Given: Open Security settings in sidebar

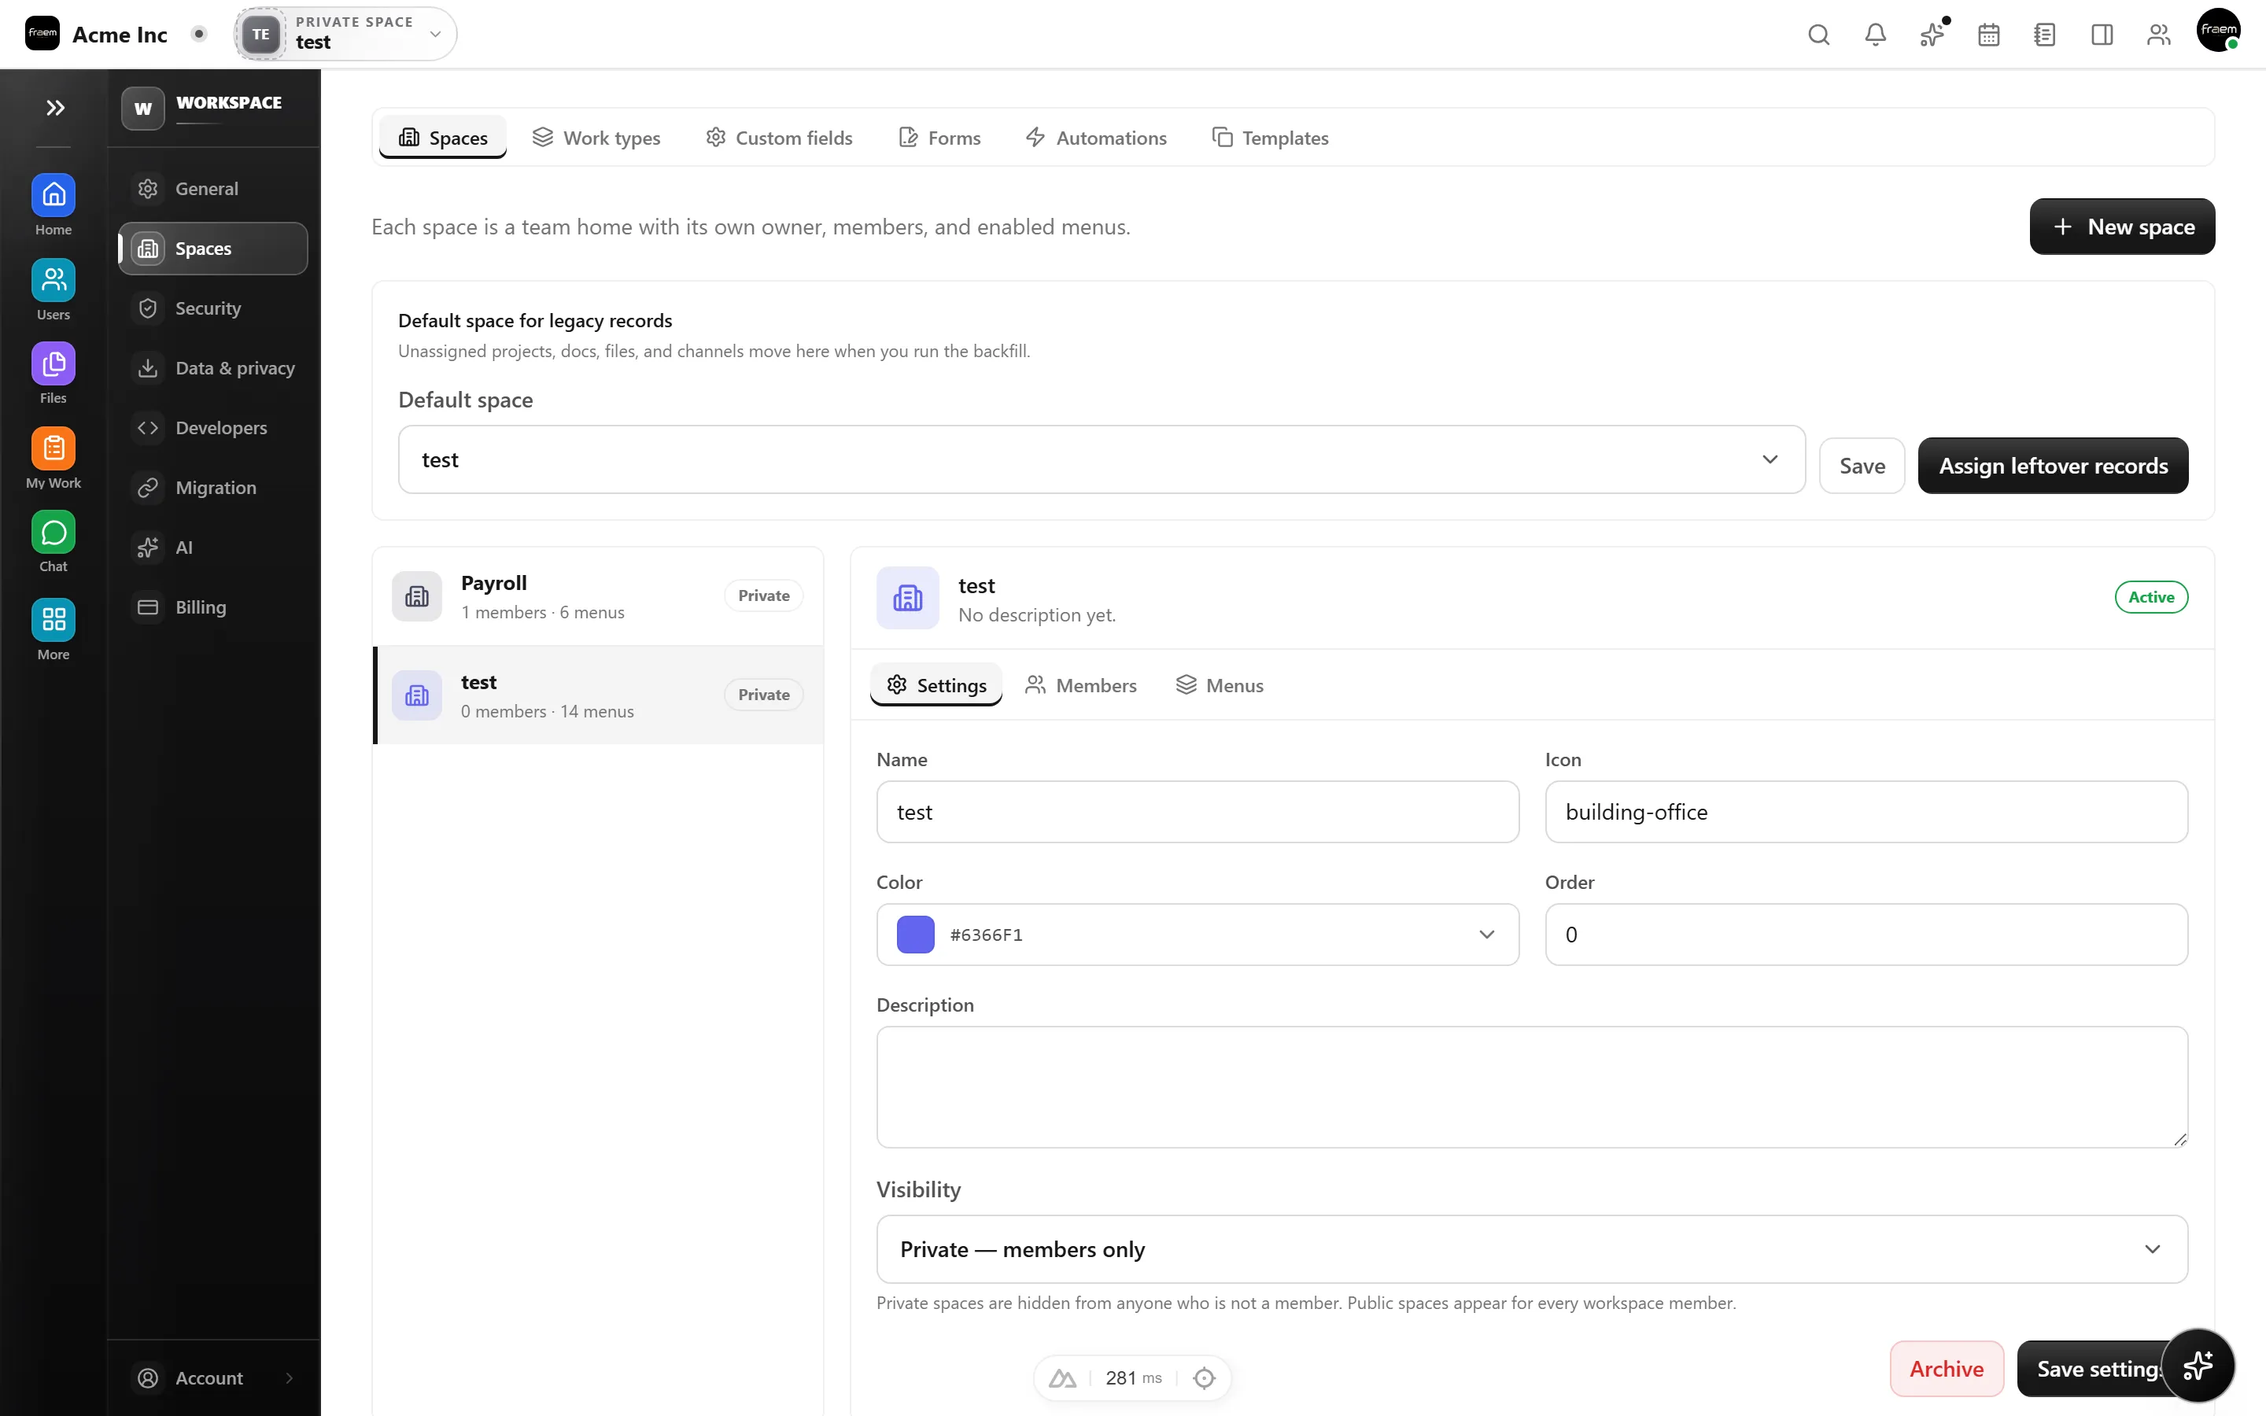Looking at the screenshot, I should (x=213, y=308).
